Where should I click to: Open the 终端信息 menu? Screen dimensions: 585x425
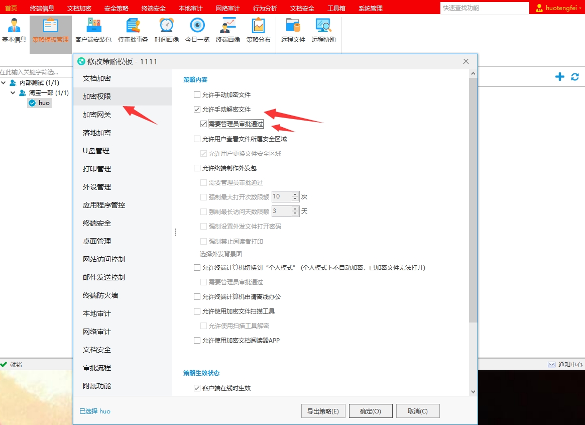coord(42,8)
